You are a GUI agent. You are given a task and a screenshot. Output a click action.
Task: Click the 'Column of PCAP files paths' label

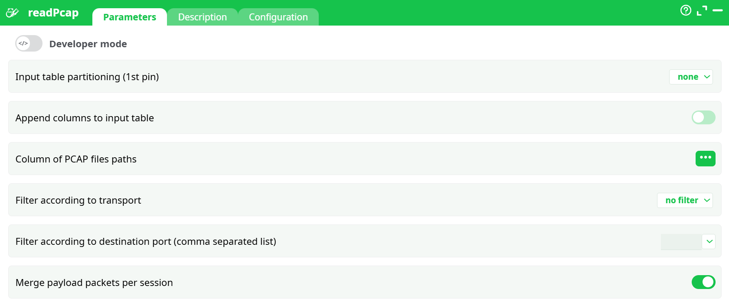(x=76, y=159)
